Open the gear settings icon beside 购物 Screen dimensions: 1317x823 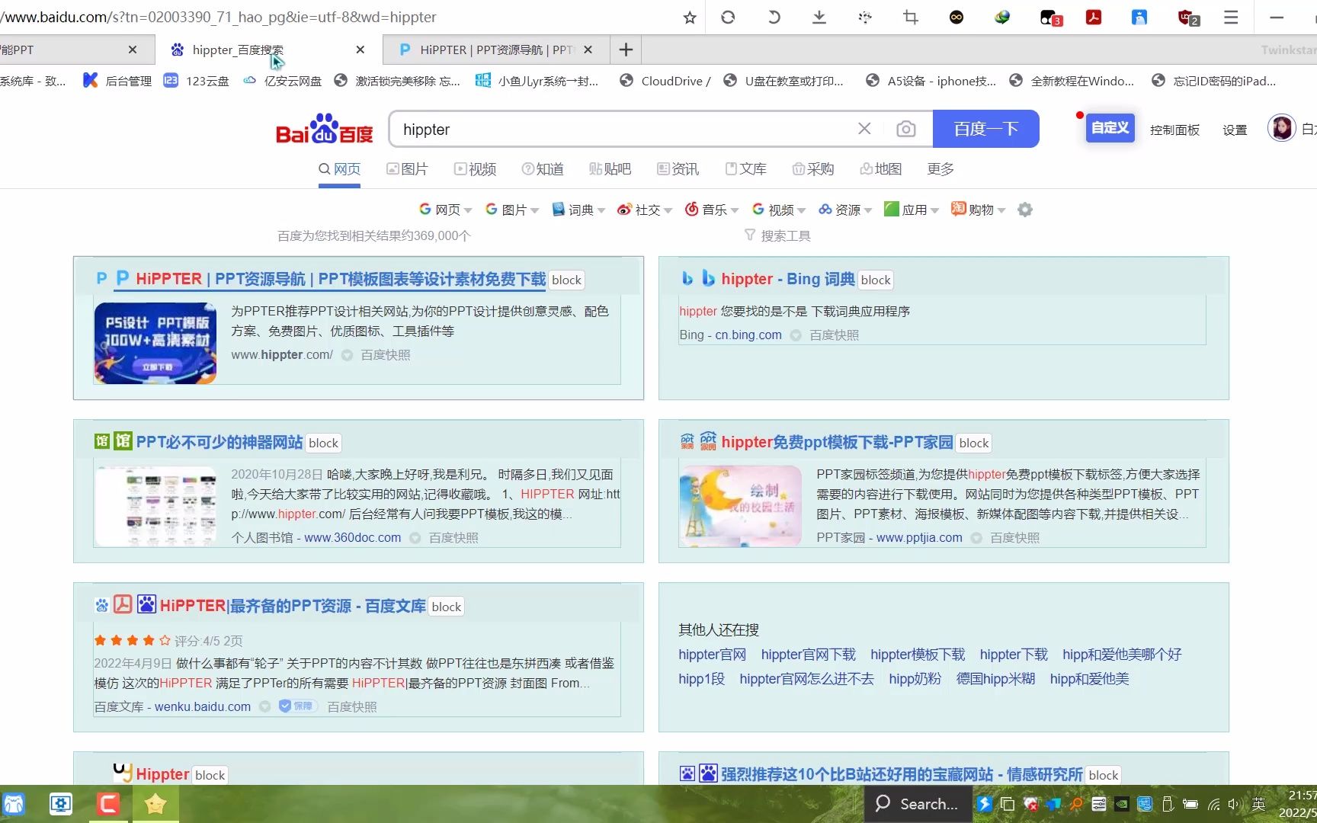click(x=1025, y=210)
